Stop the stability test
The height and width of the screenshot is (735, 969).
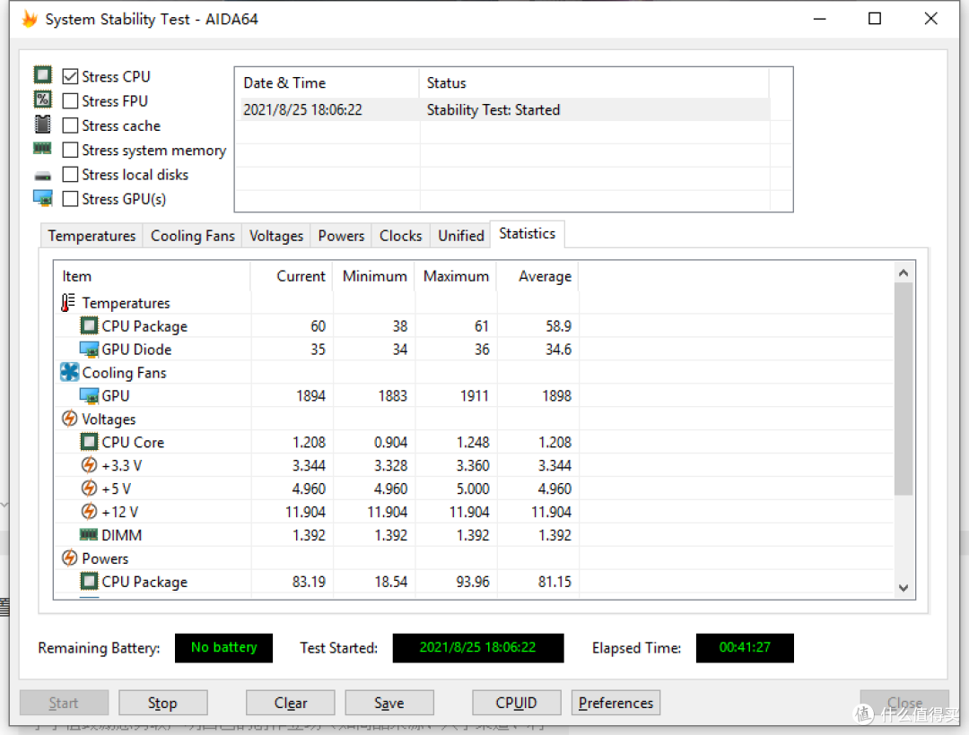162,703
